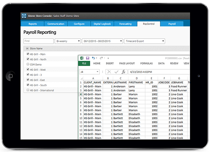Open the Payroll tab

click(172, 24)
